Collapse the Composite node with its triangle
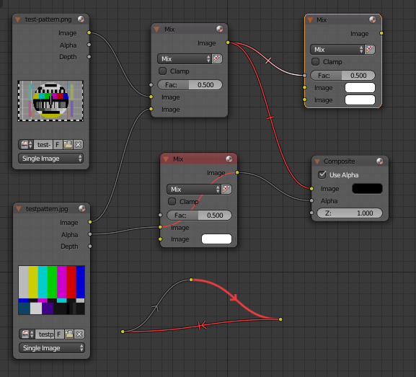This screenshot has height=377, width=416. click(x=317, y=161)
